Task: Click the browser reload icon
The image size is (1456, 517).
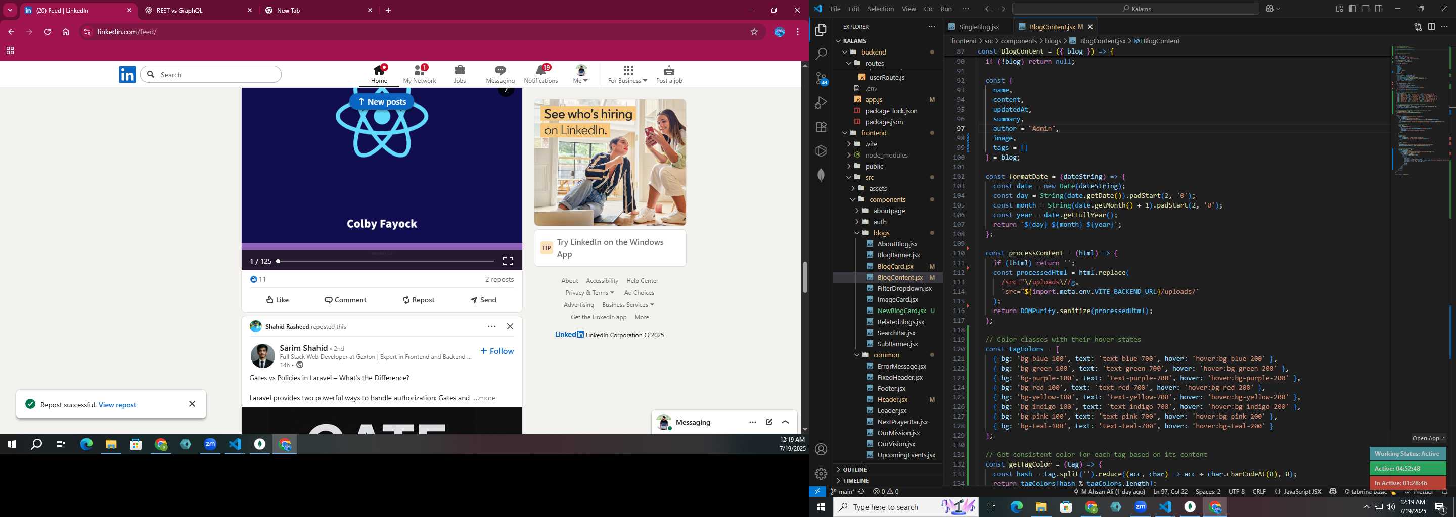Action: [x=48, y=32]
